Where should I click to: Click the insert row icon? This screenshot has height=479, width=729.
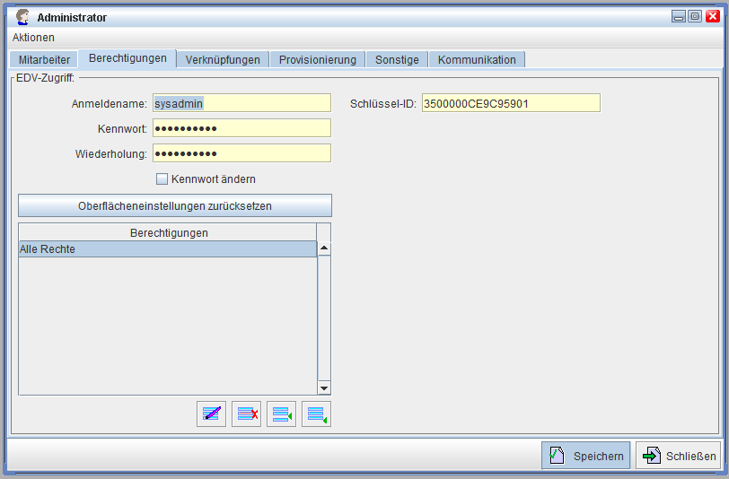click(281, 414)
